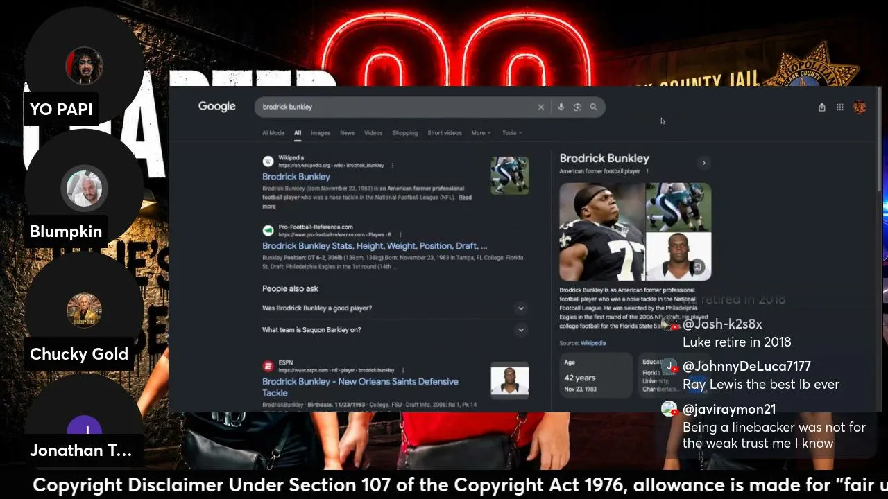Open the knowledge panel three-dot options
Screen dimensions: 888x499
[x=647, y=171]
